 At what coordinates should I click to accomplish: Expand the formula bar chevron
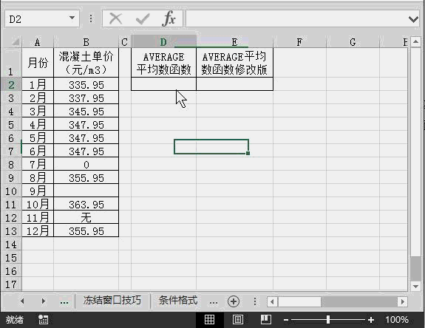pos(413,19)
